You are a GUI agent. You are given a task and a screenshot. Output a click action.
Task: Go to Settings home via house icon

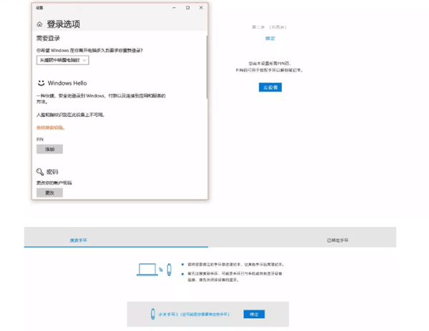coord(39,24)
